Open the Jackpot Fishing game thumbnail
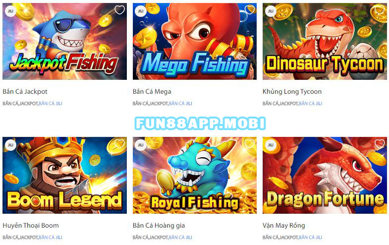This screenshot has height=245, width=389. (x=64, y=41)
